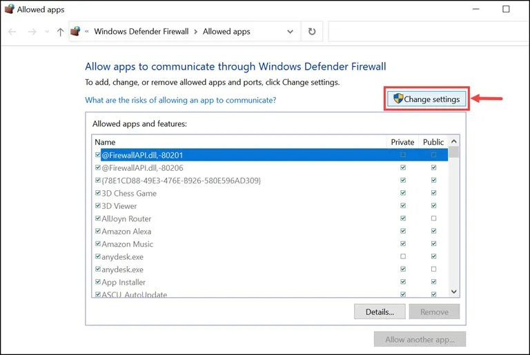Viewport: 530px width, 355px height.
Task: Toggle checkbox for @FirewallAPI.dll,-80206
Action: [x=98, y=168]
